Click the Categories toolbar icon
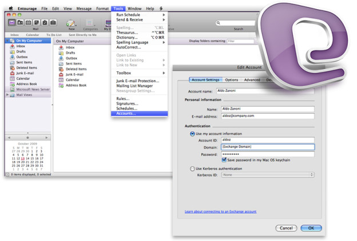 point(90,23)
